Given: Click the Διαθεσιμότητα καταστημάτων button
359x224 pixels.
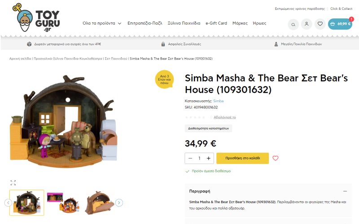Looking at the screenshot, I should tap(208, 129).
